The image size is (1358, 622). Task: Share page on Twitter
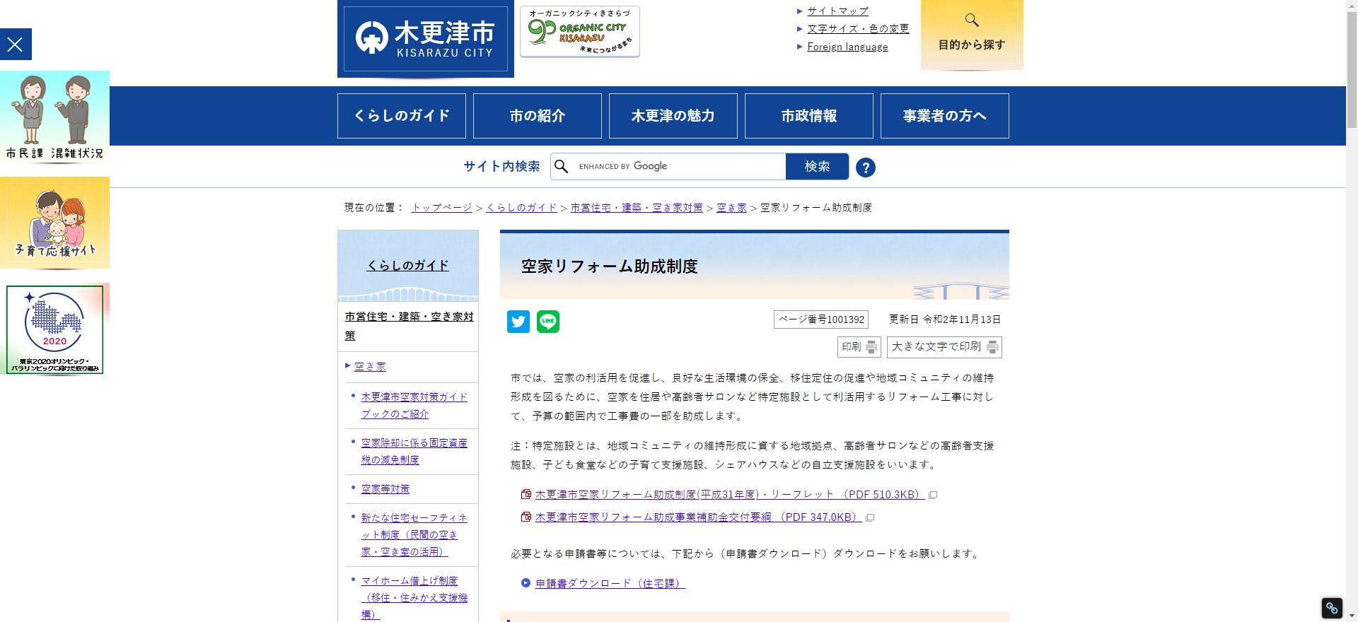click(x=518, y=322)
